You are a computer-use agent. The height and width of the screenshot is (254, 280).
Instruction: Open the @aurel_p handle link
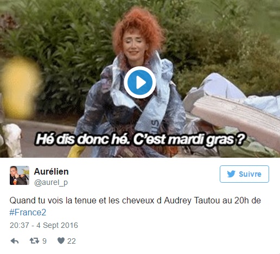pos(51,182)
